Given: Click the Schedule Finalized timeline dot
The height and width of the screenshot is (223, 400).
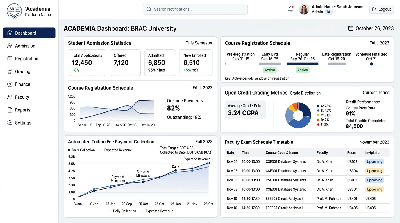Looking at the screenshot, I should pyautogui.click(x=371, y=64).
